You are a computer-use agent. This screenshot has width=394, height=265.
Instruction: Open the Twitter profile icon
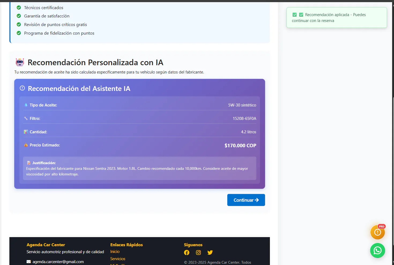tap(210, 252)
